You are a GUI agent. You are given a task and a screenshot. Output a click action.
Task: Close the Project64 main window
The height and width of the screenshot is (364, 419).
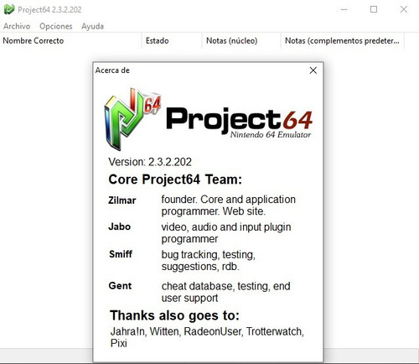click(403, 9)
